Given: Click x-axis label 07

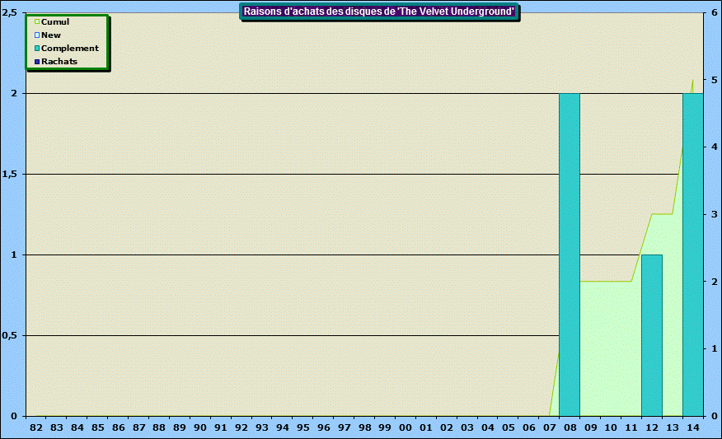Looking at the screenshot, I should (549, 427).
